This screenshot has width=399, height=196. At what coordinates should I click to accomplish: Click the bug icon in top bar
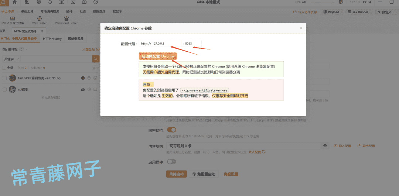(61, 2)
